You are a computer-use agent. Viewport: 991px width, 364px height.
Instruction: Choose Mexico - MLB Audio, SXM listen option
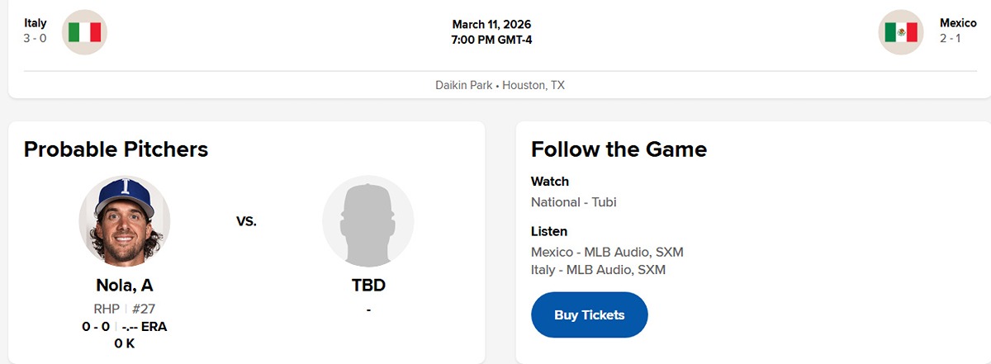tap(607, 252)
